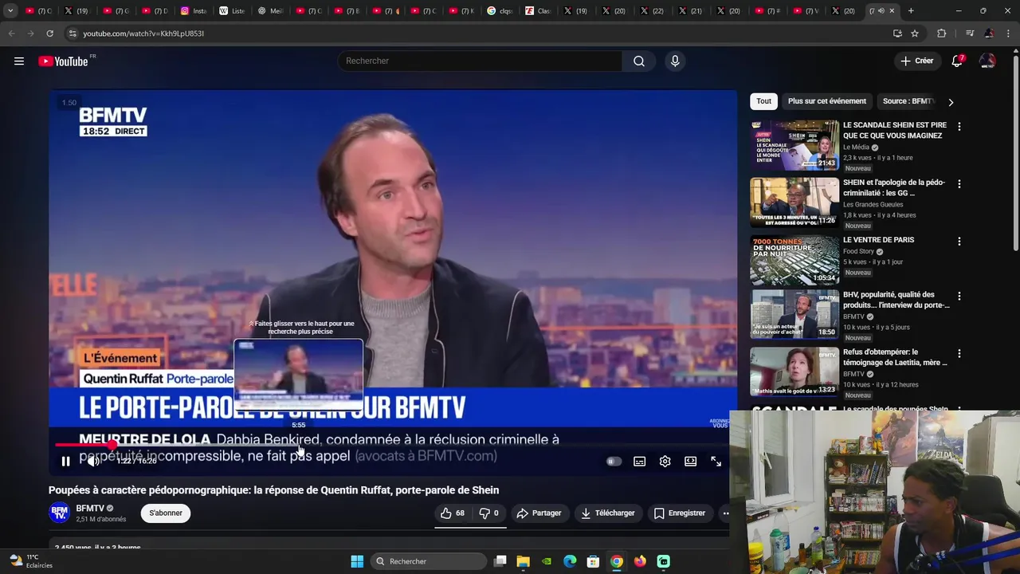Select the Plus sur cet événement chip
Viewport: 1020px width, 574px height.
click(826, 101)
